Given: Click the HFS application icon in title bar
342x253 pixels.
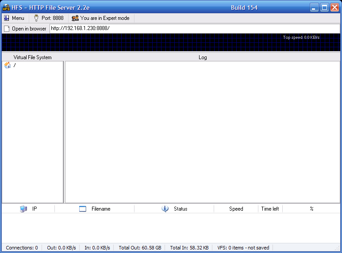Looking at the screenshot, I should coord(6,8).
